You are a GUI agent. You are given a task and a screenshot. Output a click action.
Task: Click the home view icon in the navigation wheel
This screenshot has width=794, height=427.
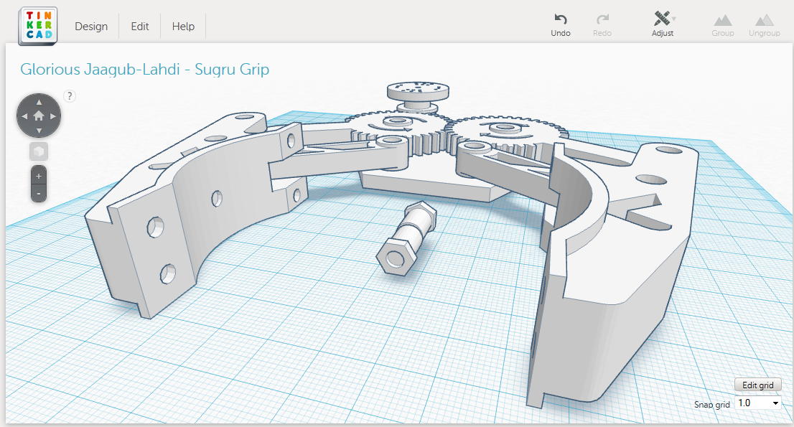point(38,115)
